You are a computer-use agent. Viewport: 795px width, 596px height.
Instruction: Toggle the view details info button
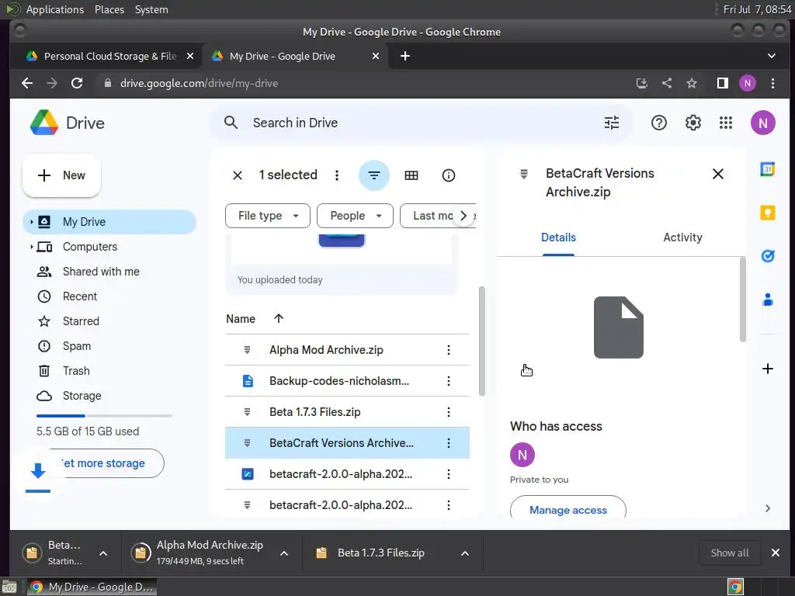[448, 175]
